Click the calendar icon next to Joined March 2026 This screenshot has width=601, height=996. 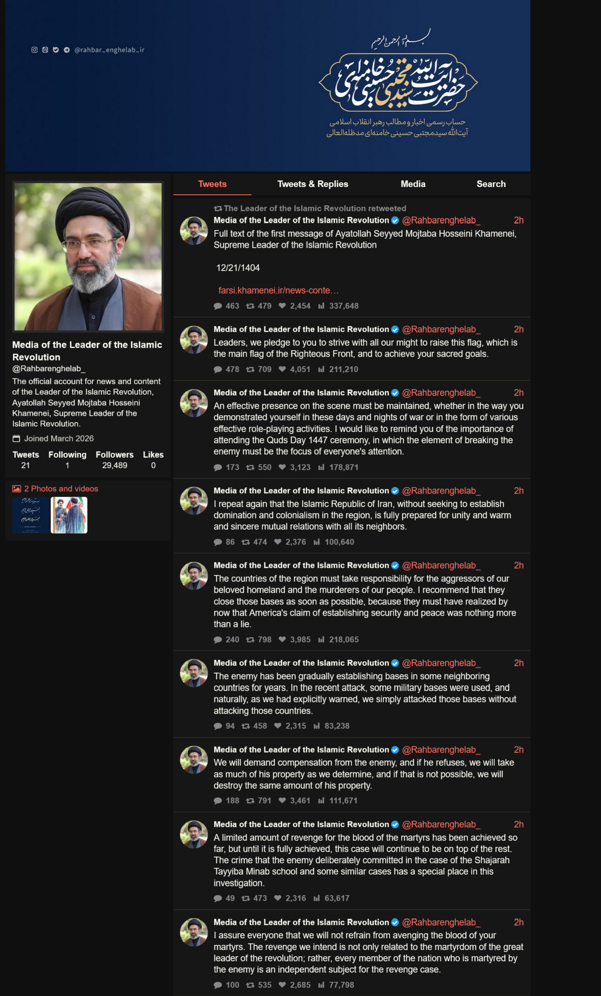tap(16, 439)
